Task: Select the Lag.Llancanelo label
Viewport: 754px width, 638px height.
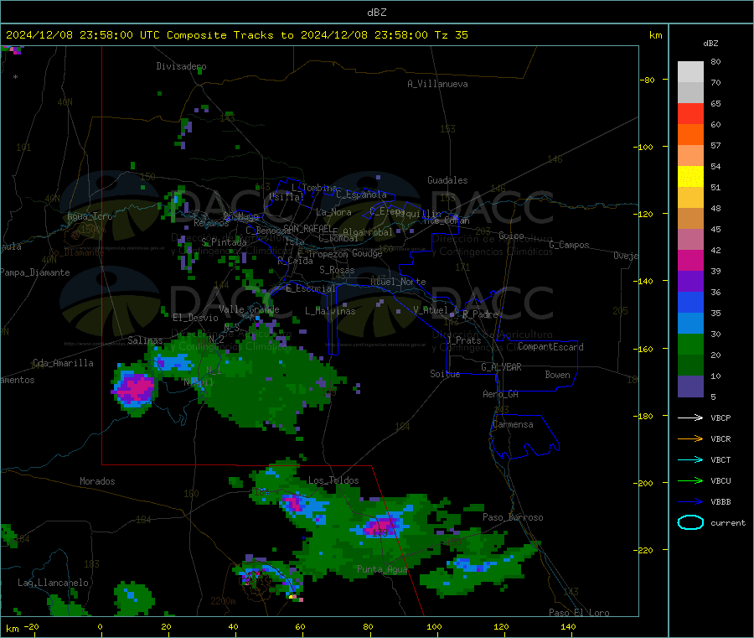Action: tap(53, 584)
